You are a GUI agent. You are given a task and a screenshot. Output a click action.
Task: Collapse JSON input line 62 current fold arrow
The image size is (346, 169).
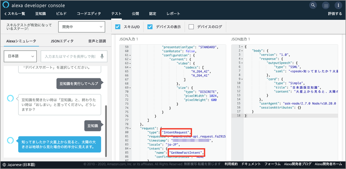pos(130,59)
